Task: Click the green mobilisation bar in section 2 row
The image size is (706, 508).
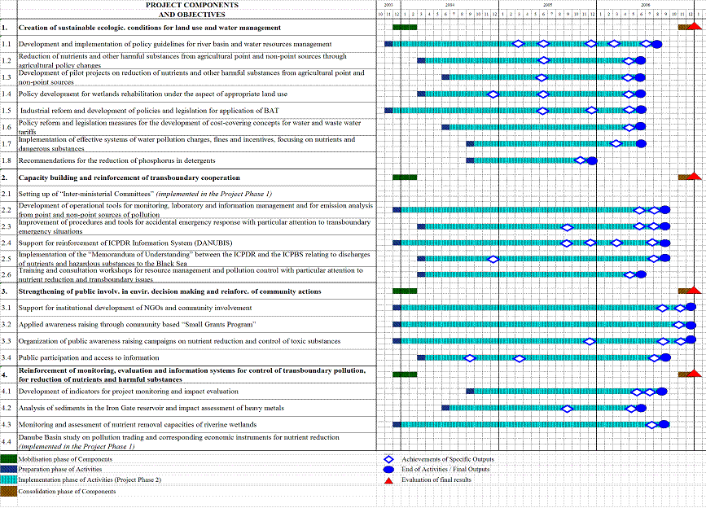Action: click(404, 177)
